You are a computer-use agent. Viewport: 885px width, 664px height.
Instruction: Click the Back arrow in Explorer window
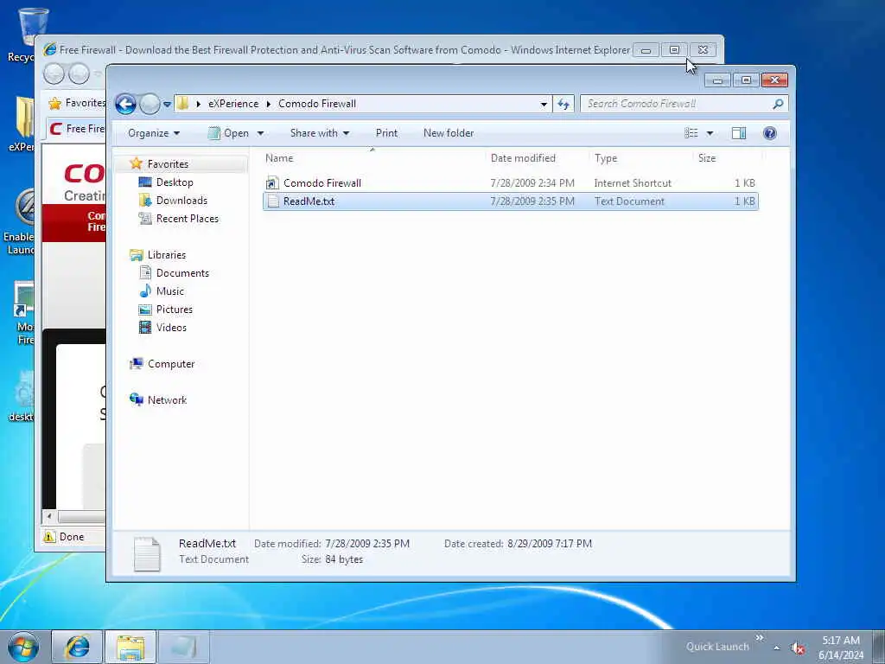[x=125, y=104]
